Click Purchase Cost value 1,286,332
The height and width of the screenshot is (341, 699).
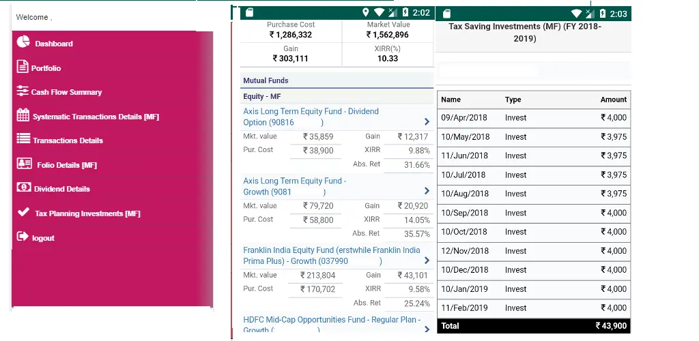291,35
